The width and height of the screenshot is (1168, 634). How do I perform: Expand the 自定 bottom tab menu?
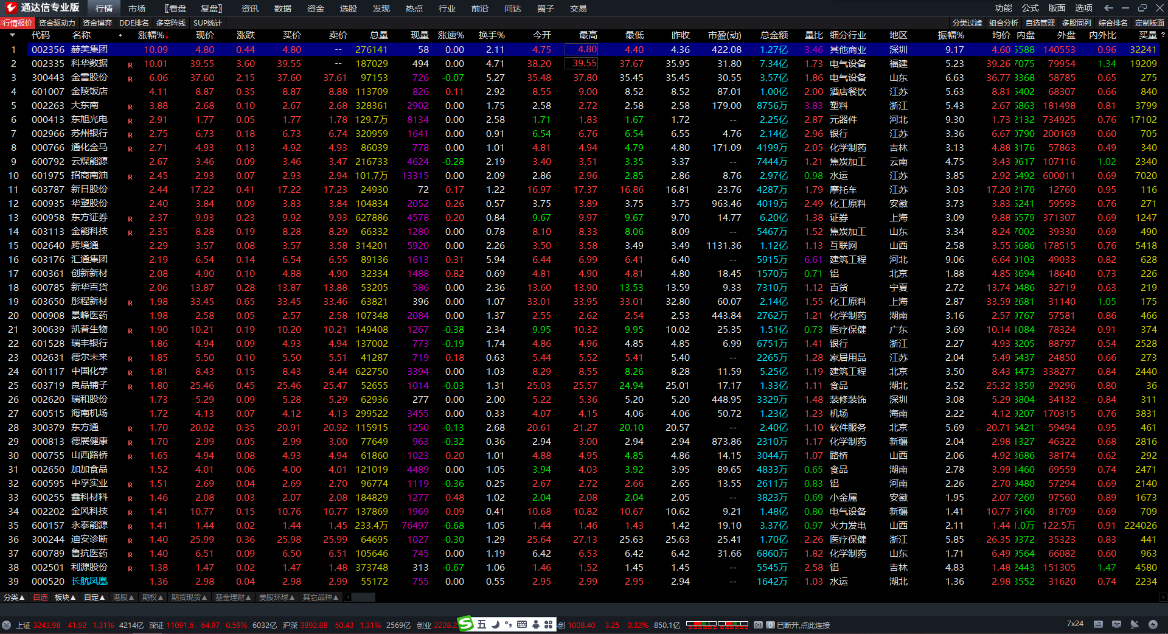pyautogui.click(x=94, y=597)
